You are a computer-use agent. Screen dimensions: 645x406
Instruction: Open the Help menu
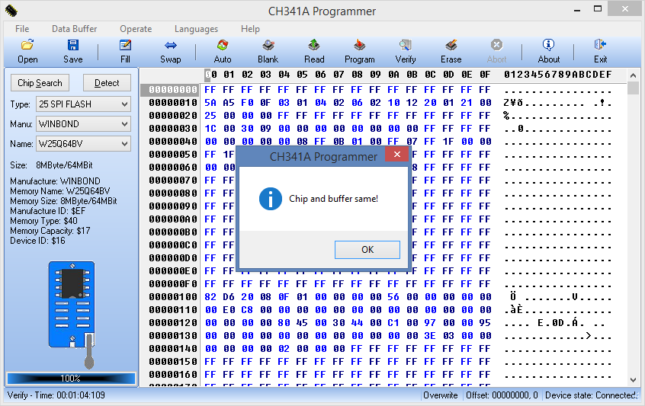point(250,29)
